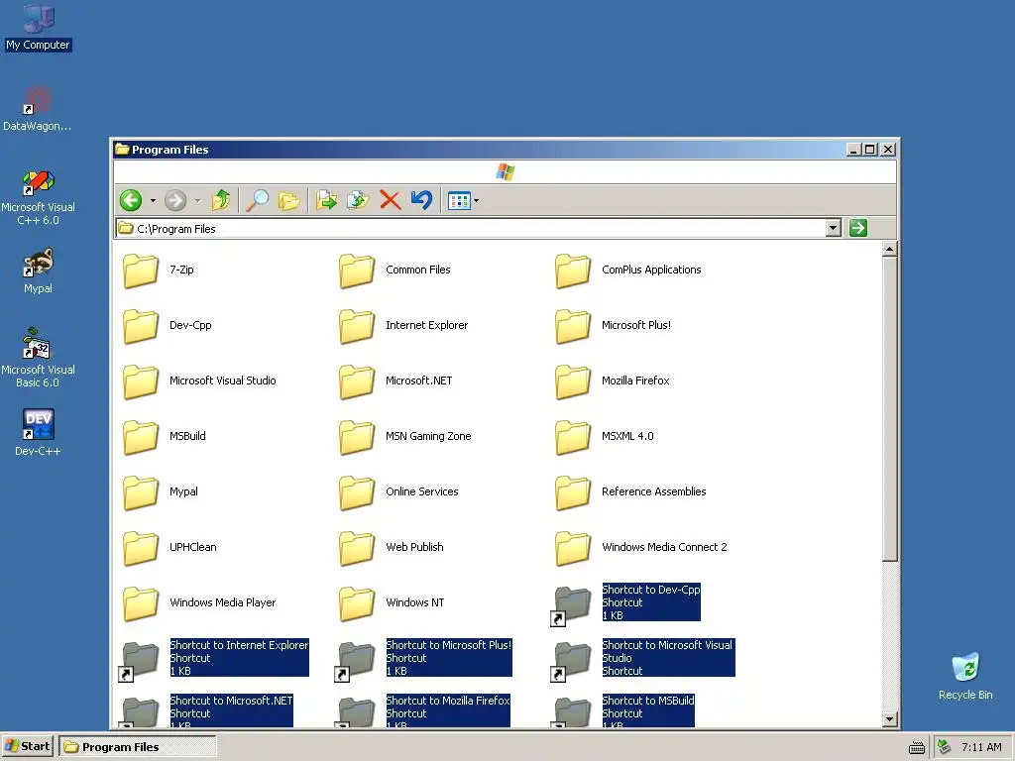Select the Windows NT folder
This screenshot has width=1015, height=761.
392,603
